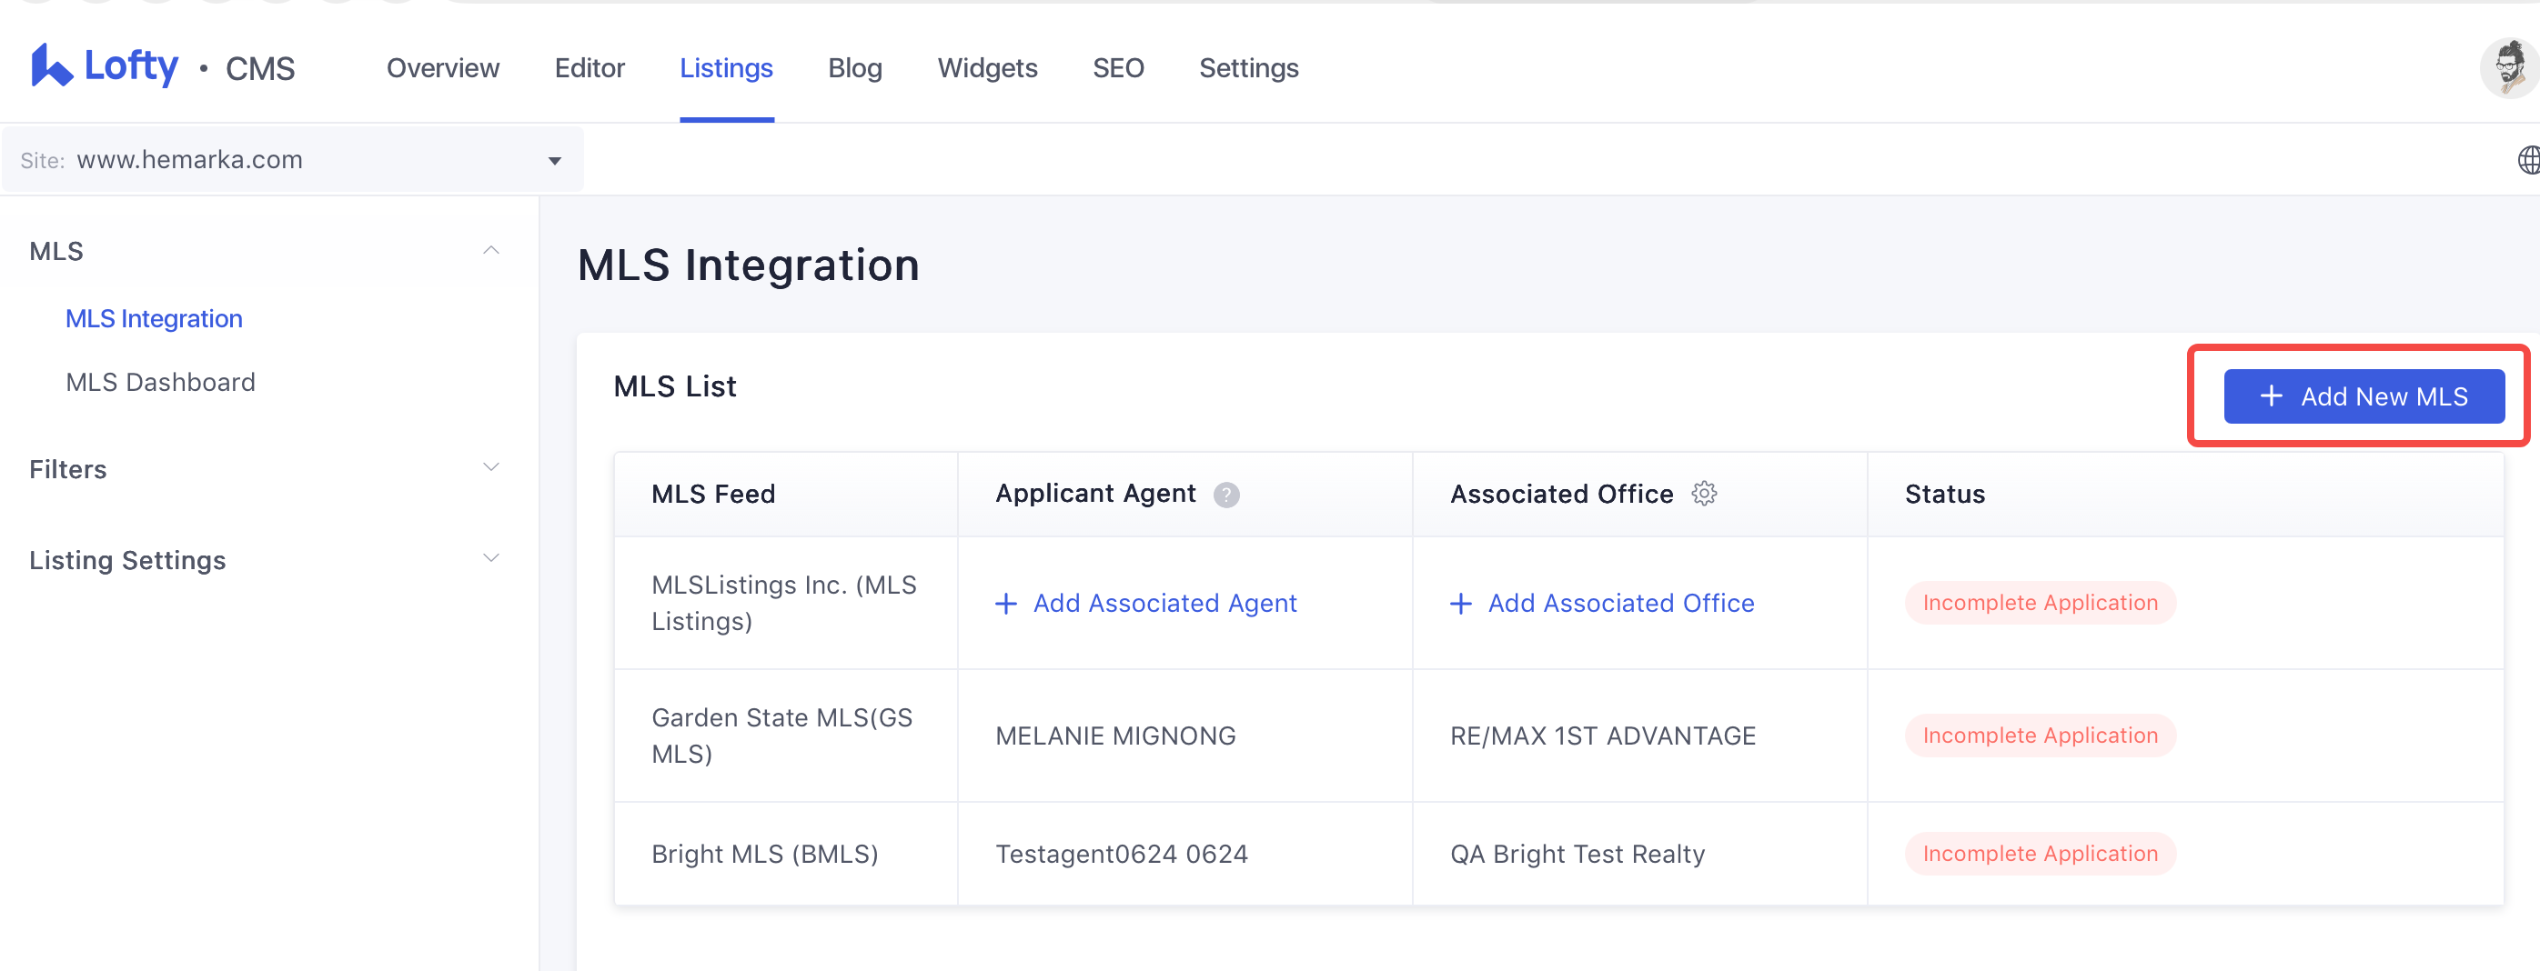Viewport: 2540px width, 971px height.
Task: Click RE/MAX 1ST ADVANTAGE office cell
Action: pos(1639,736)
